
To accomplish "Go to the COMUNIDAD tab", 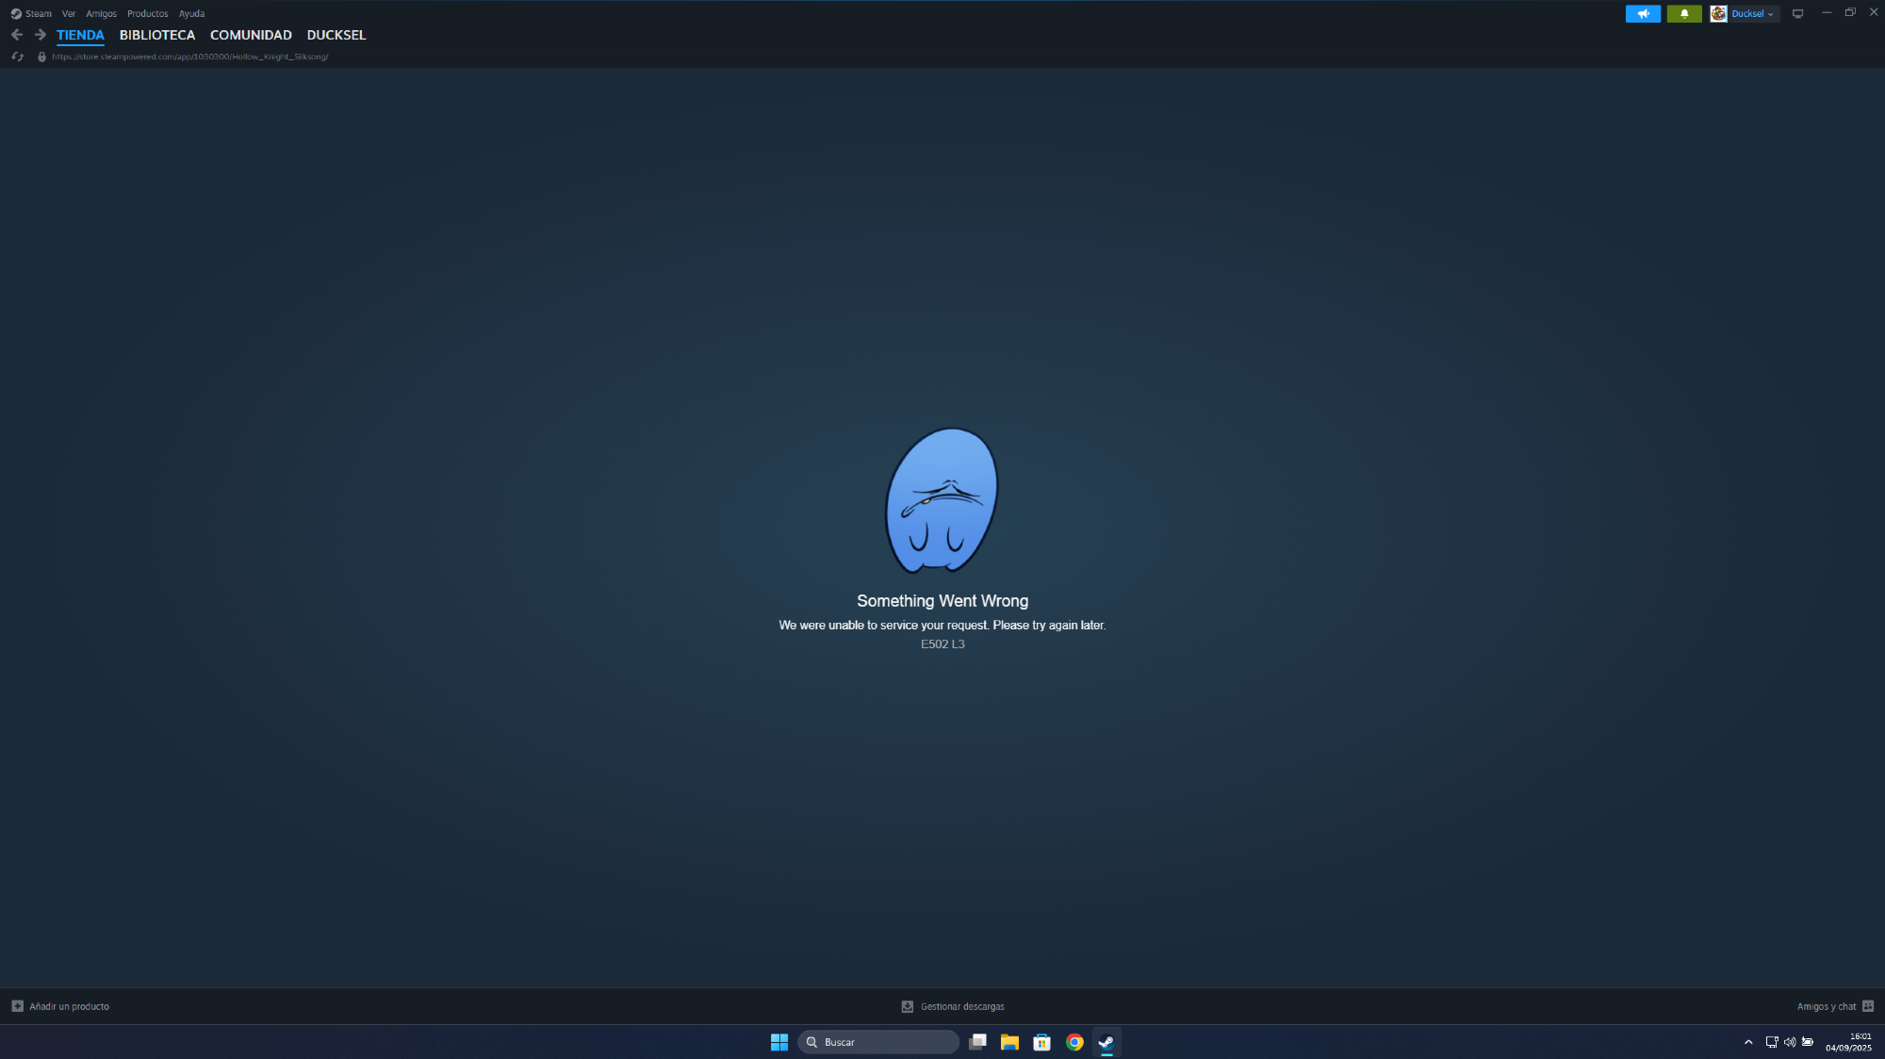I will coord(251,35).
